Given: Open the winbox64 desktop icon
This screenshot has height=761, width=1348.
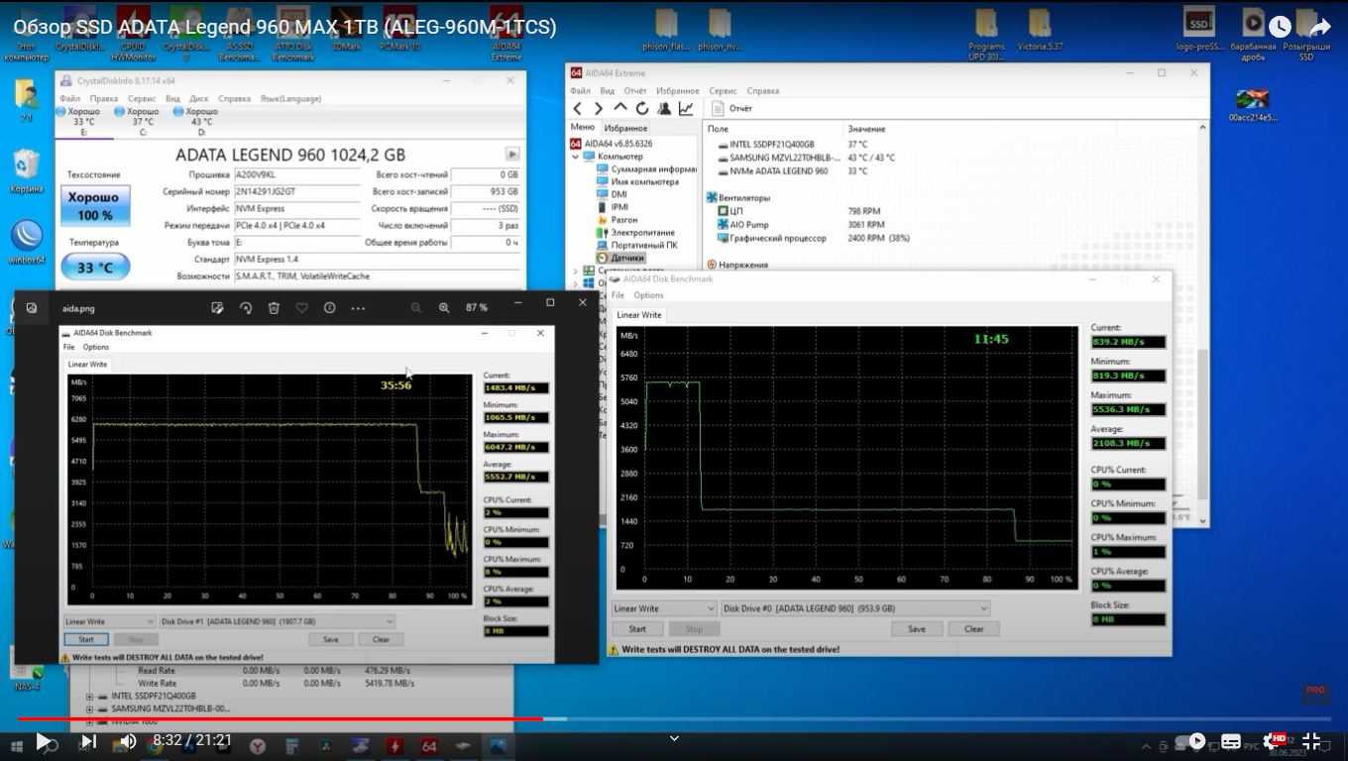Looking at the screenshot, I should 27,242.
